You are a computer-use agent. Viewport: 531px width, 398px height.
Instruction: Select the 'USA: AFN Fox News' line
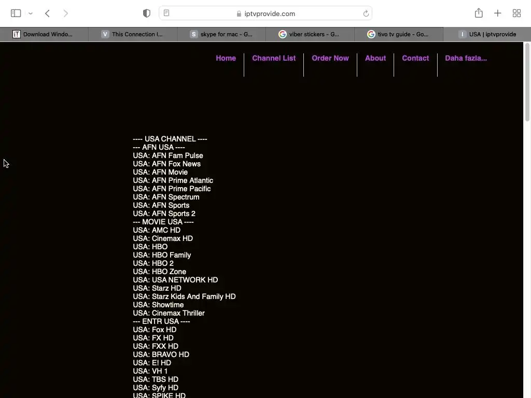click(x=166, y=164)
